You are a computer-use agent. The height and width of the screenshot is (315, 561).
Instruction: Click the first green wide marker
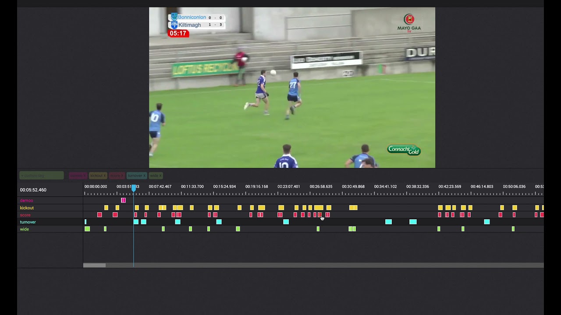(87, 229)
